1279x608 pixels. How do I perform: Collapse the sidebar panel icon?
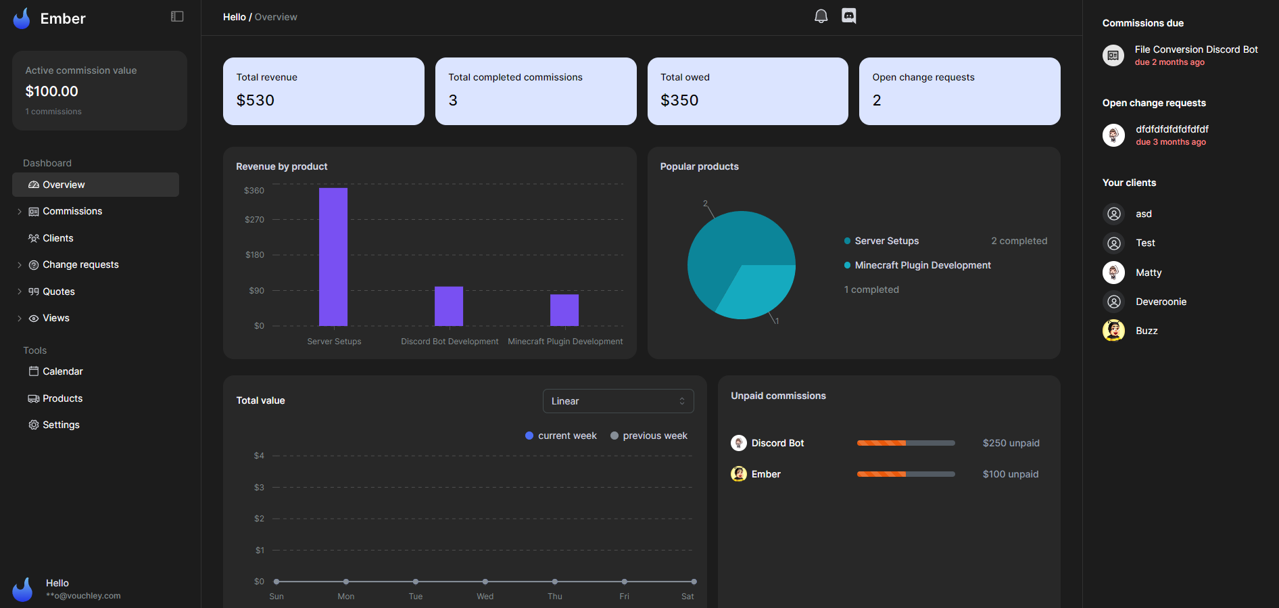(177, 16)
